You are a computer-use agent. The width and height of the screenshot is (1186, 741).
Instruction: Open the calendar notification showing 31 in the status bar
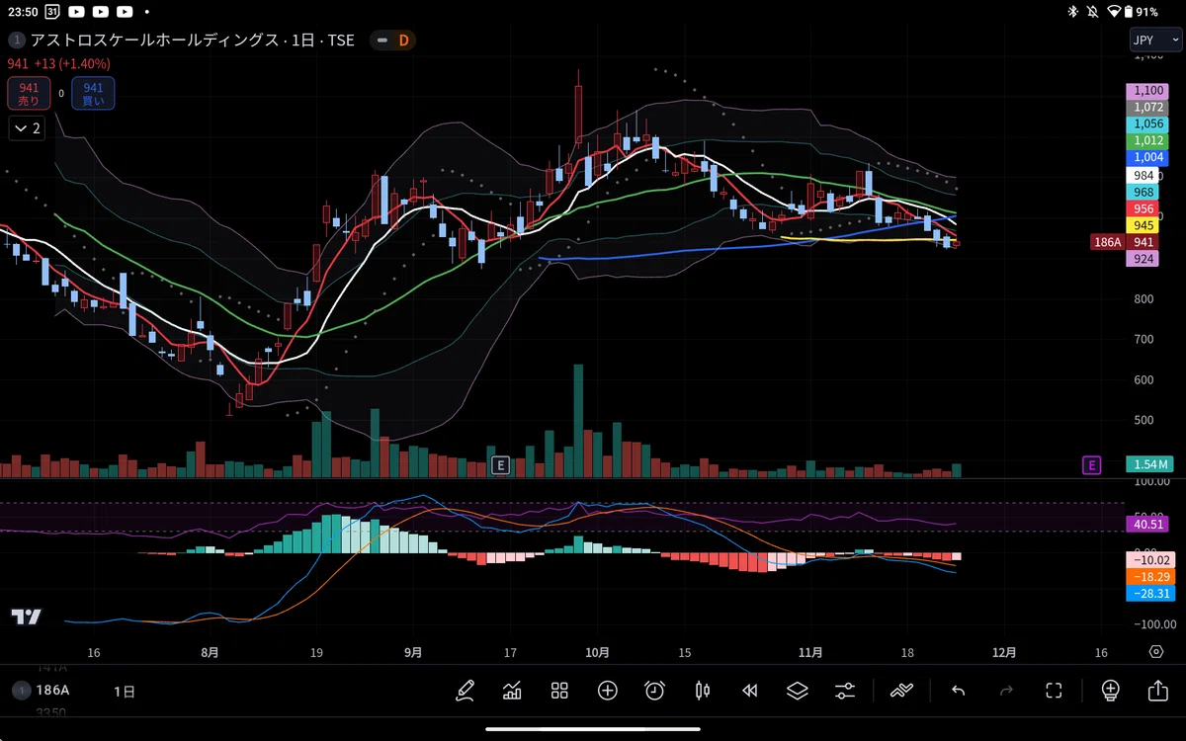coord(51,12)
